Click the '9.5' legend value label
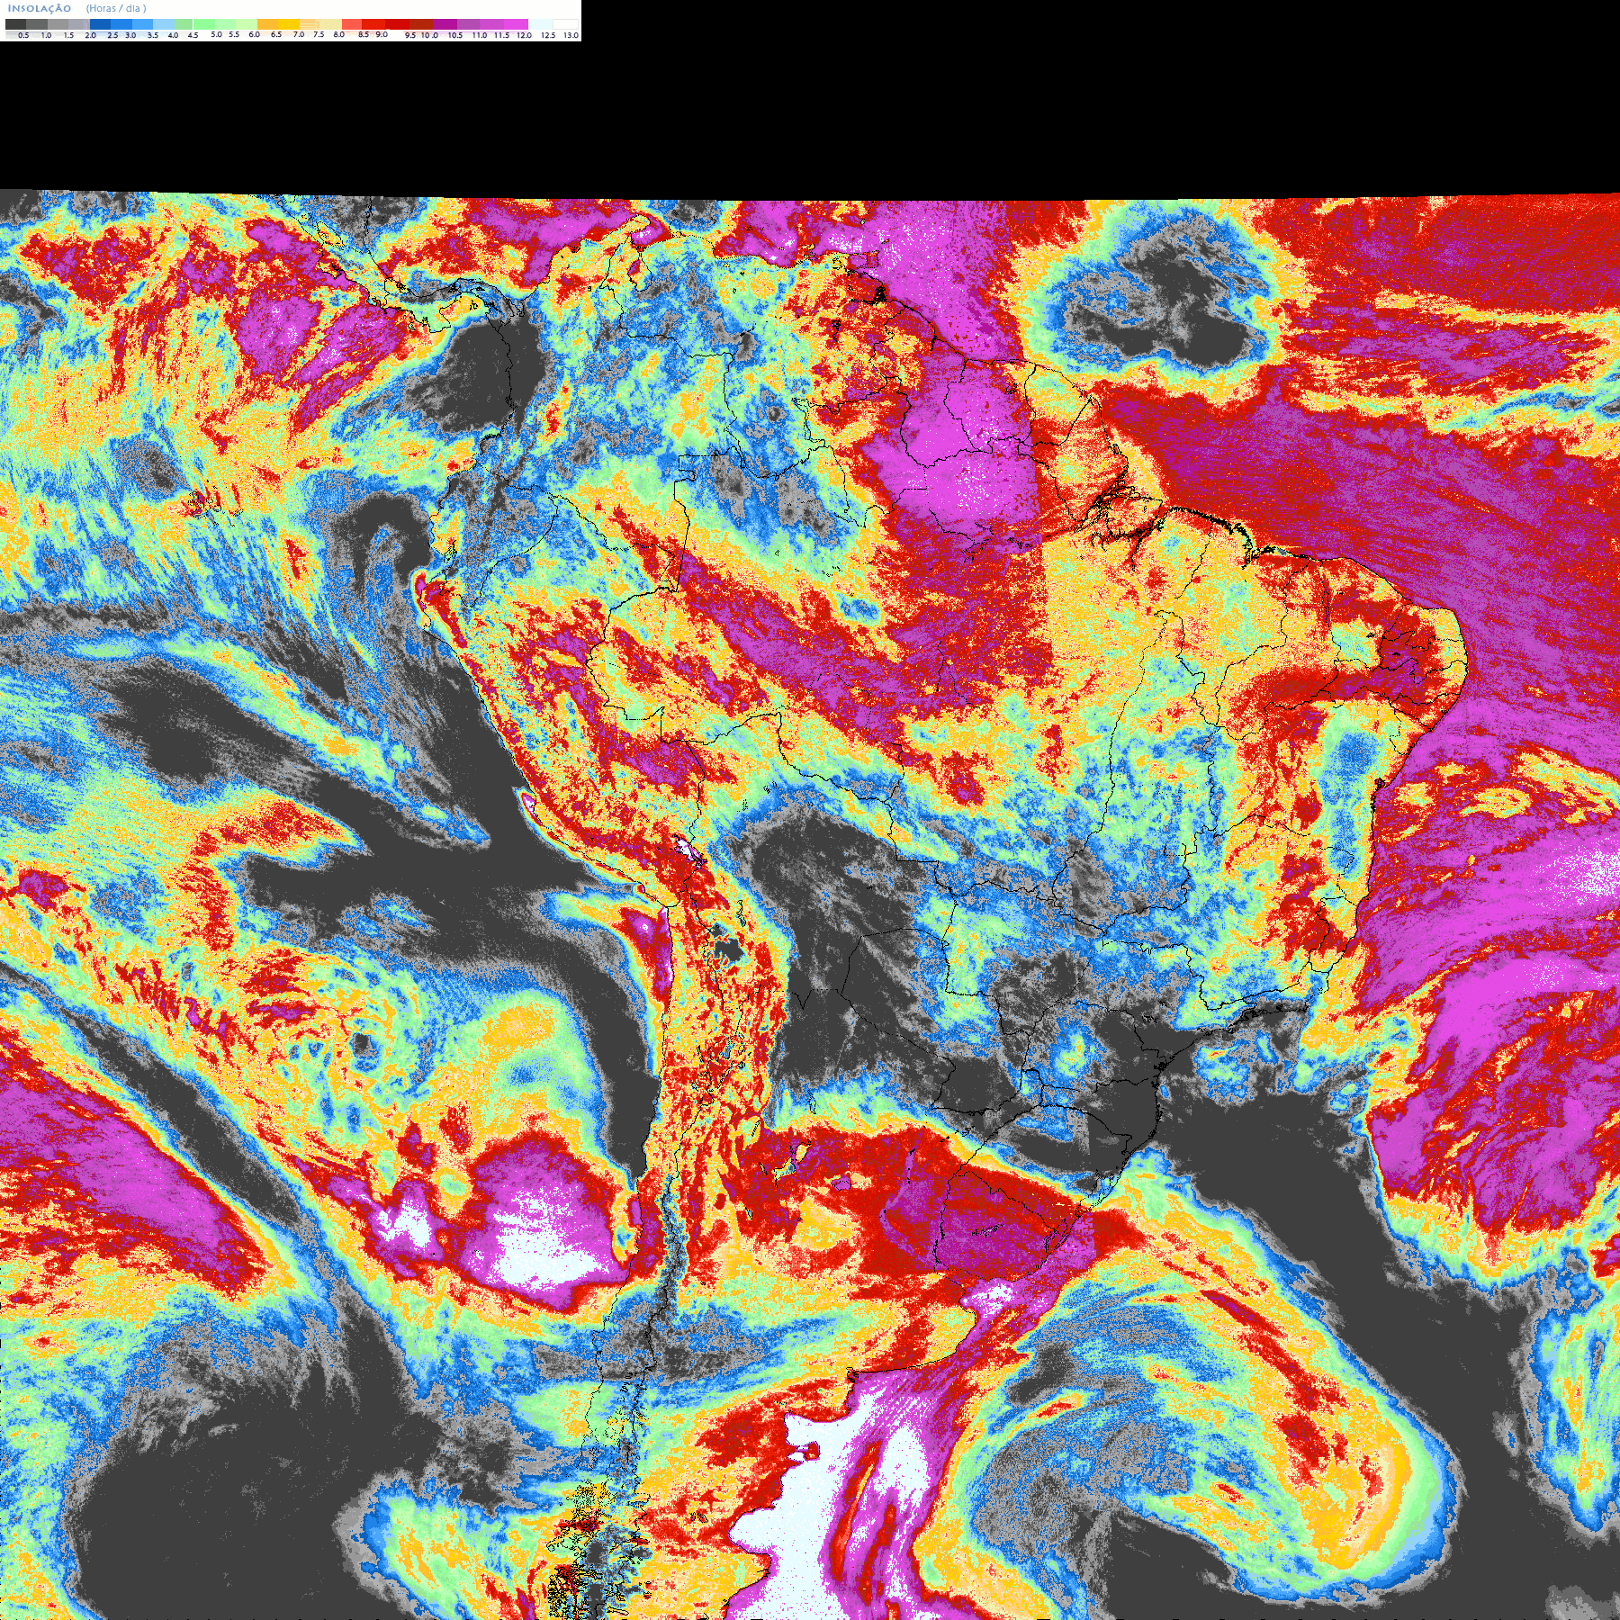 click(410, 35)
